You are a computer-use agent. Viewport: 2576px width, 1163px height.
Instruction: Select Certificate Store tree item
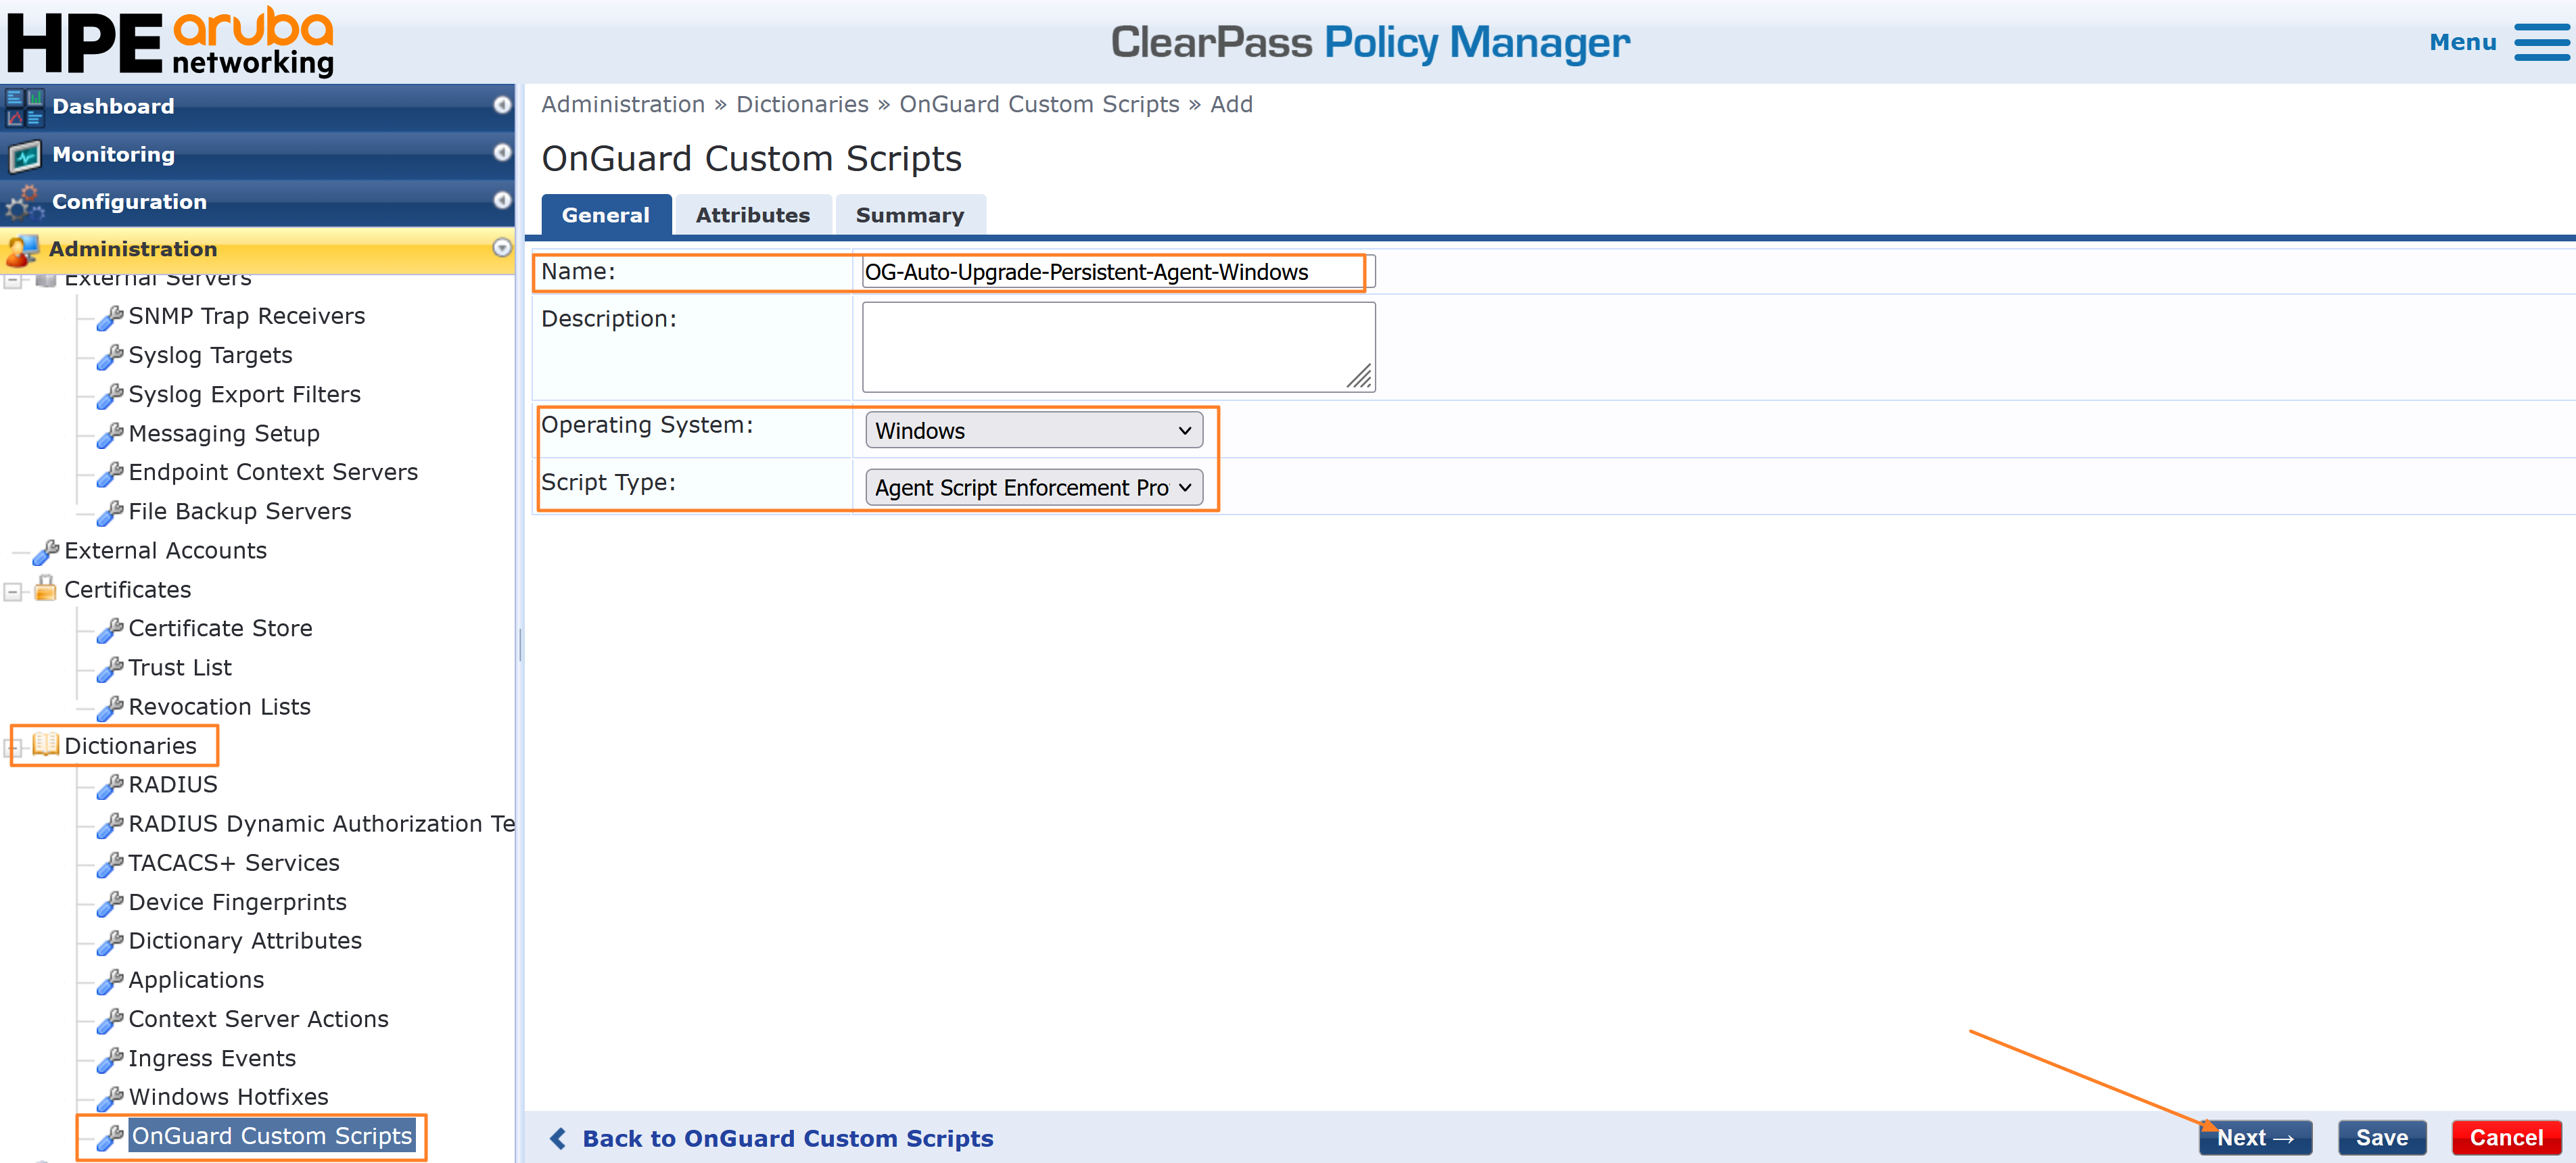tap(220, 629)
